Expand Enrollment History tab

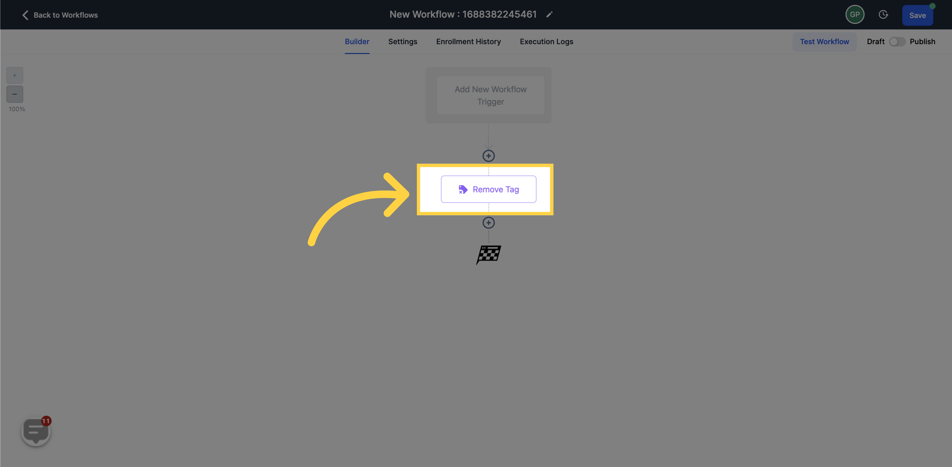pos(469,41)
